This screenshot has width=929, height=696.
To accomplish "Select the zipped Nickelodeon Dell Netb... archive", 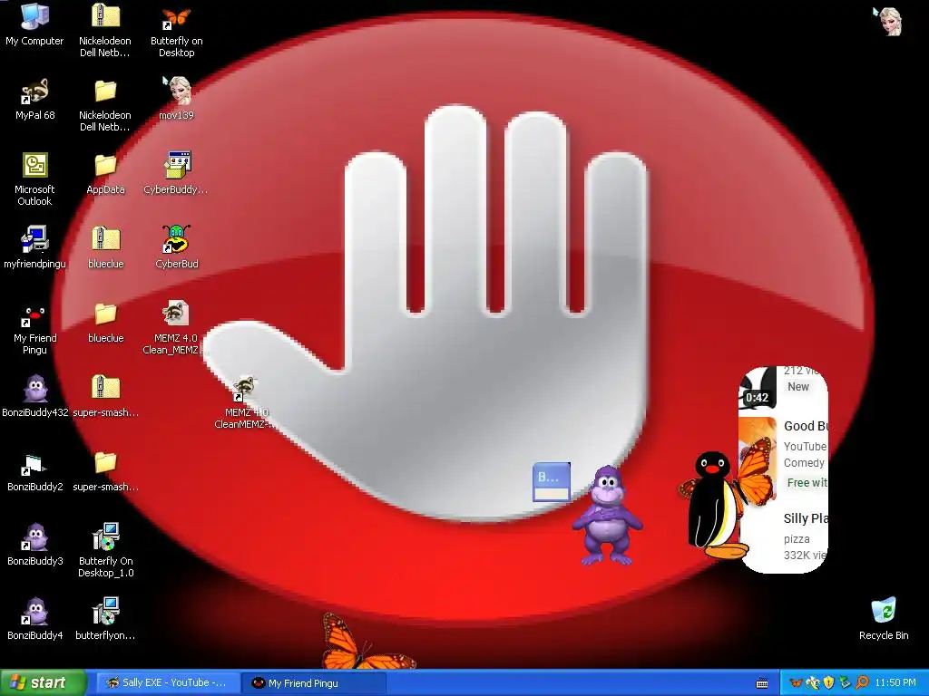I will 105,30.
